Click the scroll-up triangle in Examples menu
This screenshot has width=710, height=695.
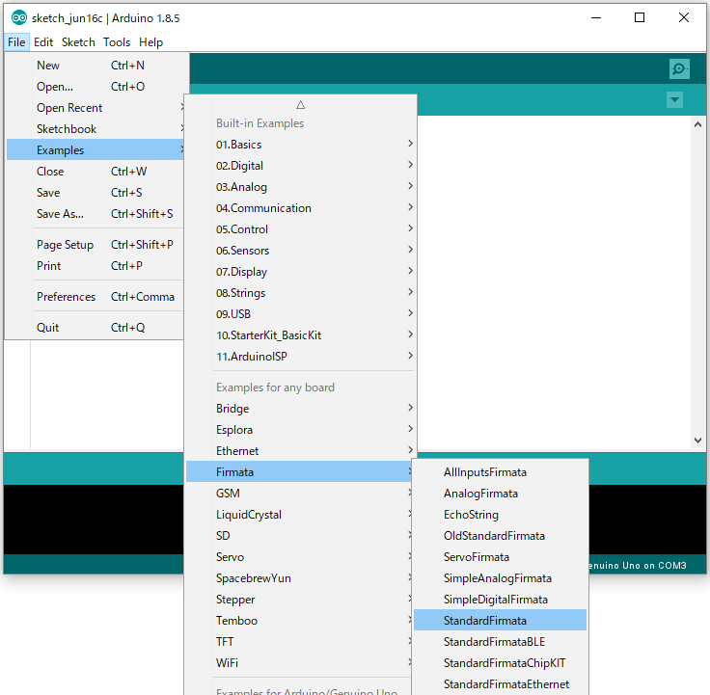click(x=301, y=105)
